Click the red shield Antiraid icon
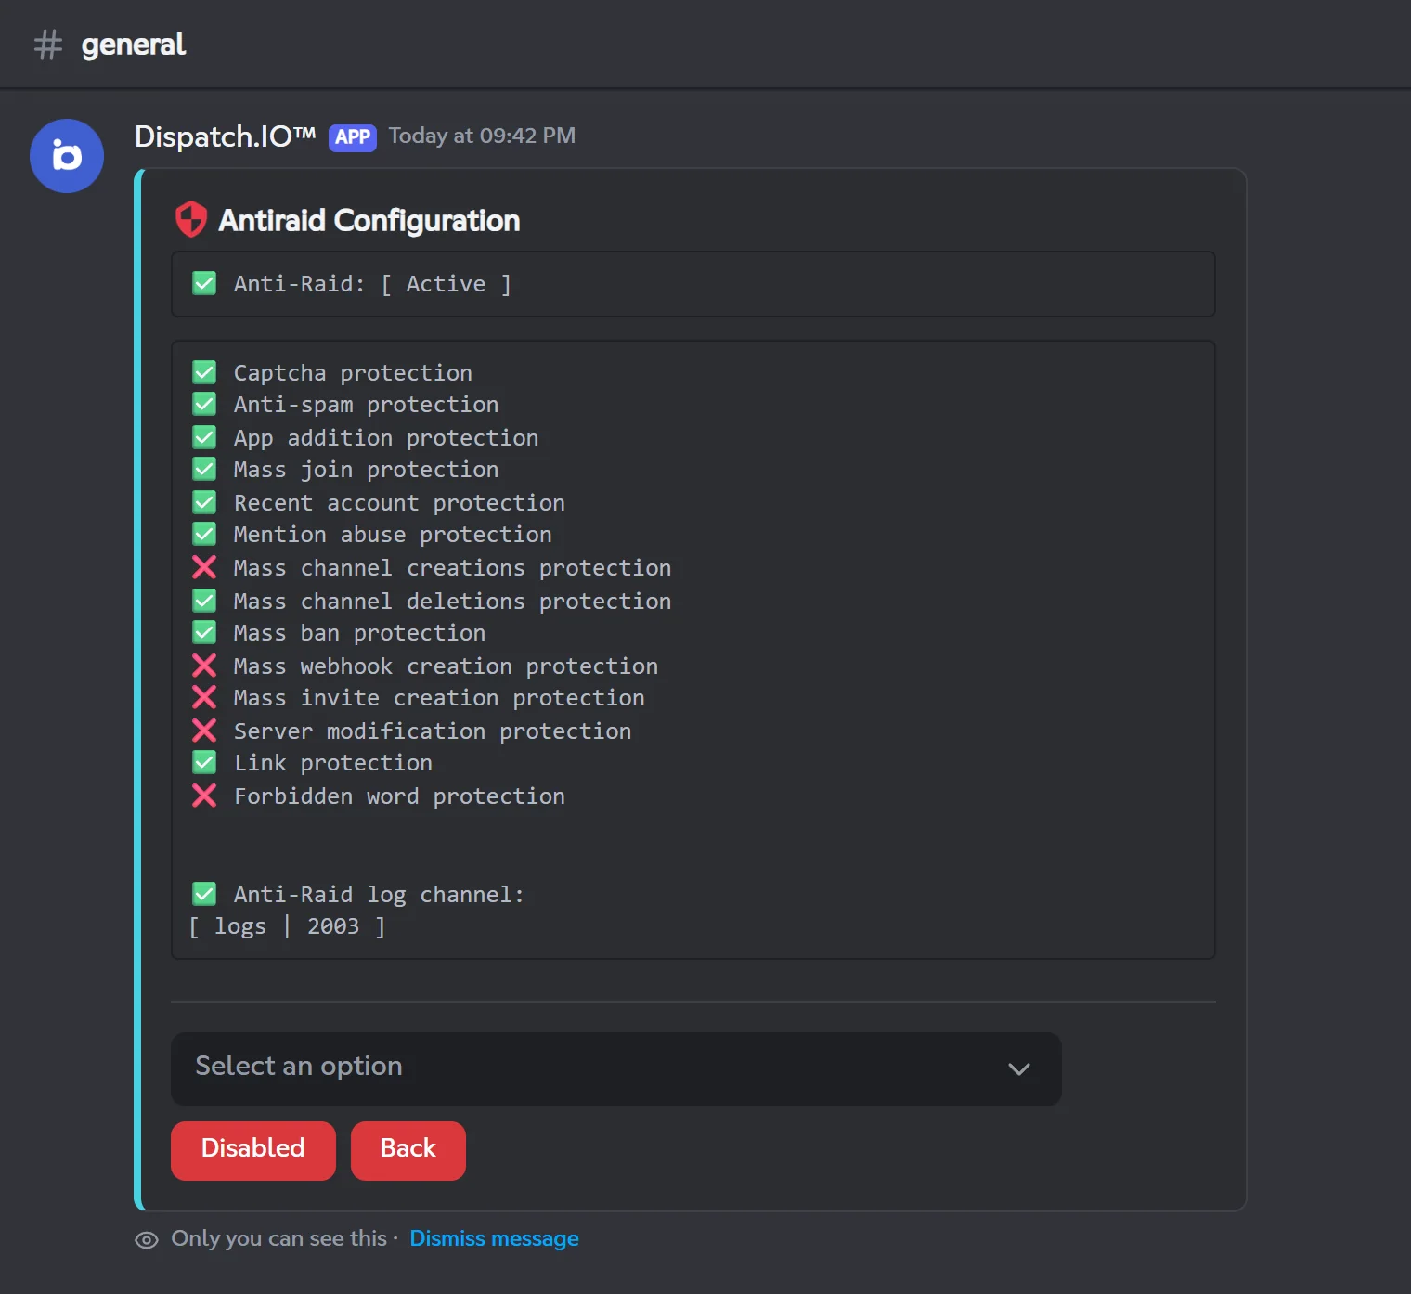Screen dimensions: 1411x1294 191,220
